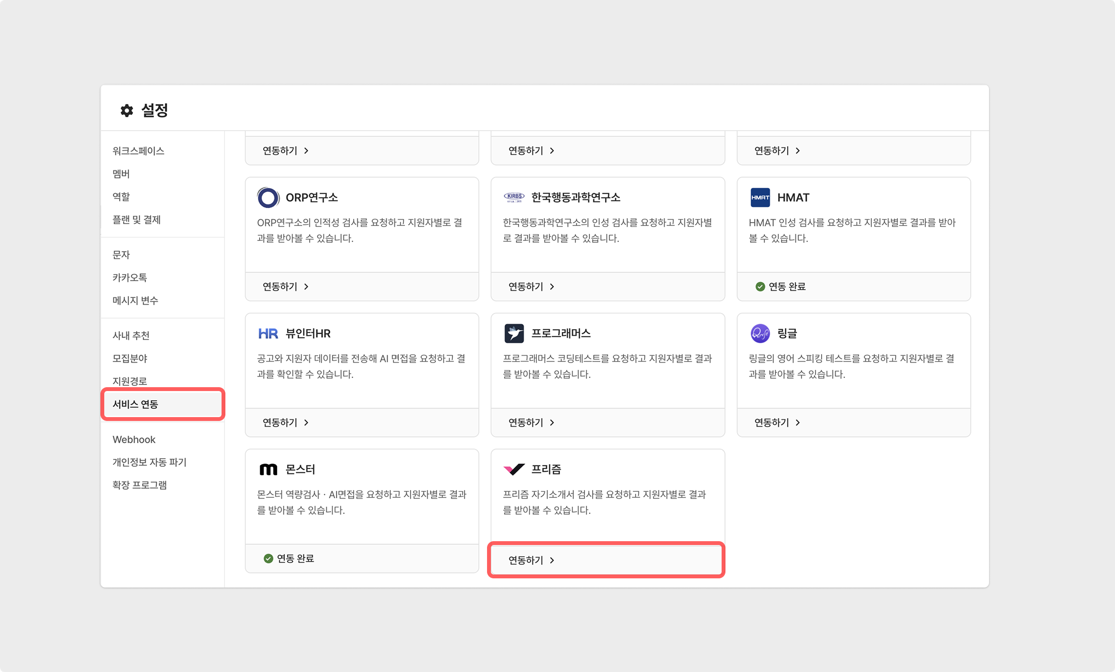Click the 링글 purple logo icon
Viewport: 1115px width, 672px height.
point(760,334)
